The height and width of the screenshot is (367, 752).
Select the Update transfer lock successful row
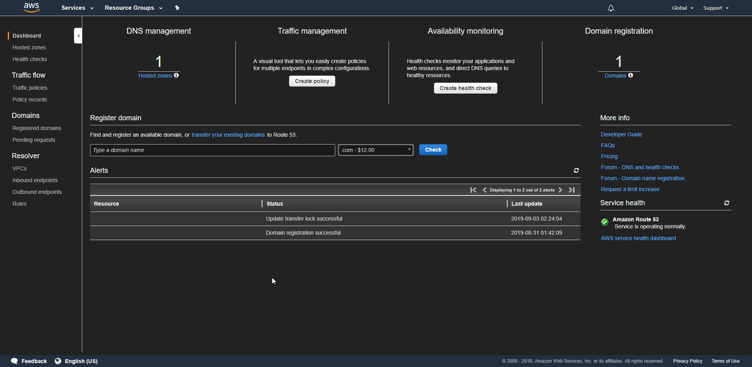pos(335,219)
